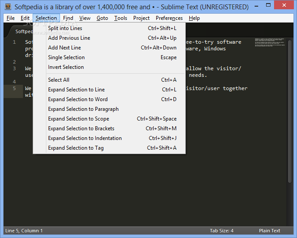Viewport: 297px width, 238px height.
Task: Choose Expand Selection to Line
Action: click(x=109, y=90)
